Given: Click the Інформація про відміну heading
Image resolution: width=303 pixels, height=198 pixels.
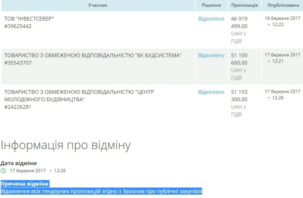Looking at the screenshot, I should [x=66, y=145].
